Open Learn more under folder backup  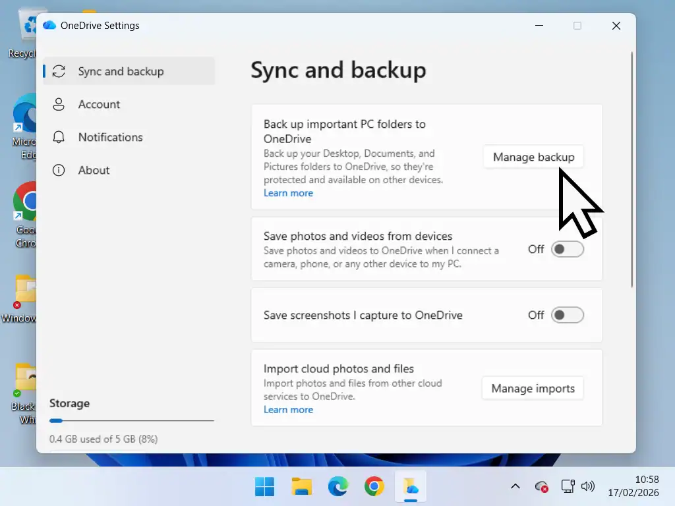click(x=288, y=192)
